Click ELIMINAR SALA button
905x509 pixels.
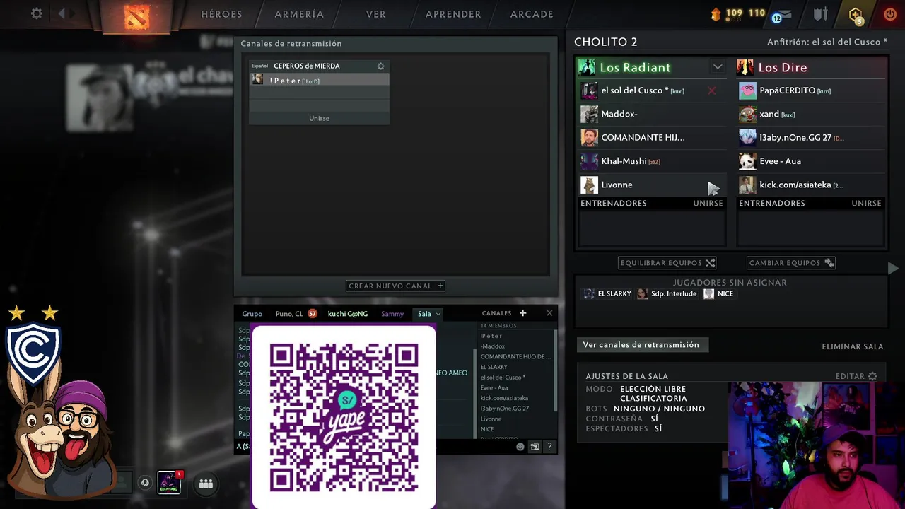pos(853,346)
